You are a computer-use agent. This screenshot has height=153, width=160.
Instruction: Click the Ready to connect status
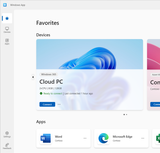coord(53,94)
